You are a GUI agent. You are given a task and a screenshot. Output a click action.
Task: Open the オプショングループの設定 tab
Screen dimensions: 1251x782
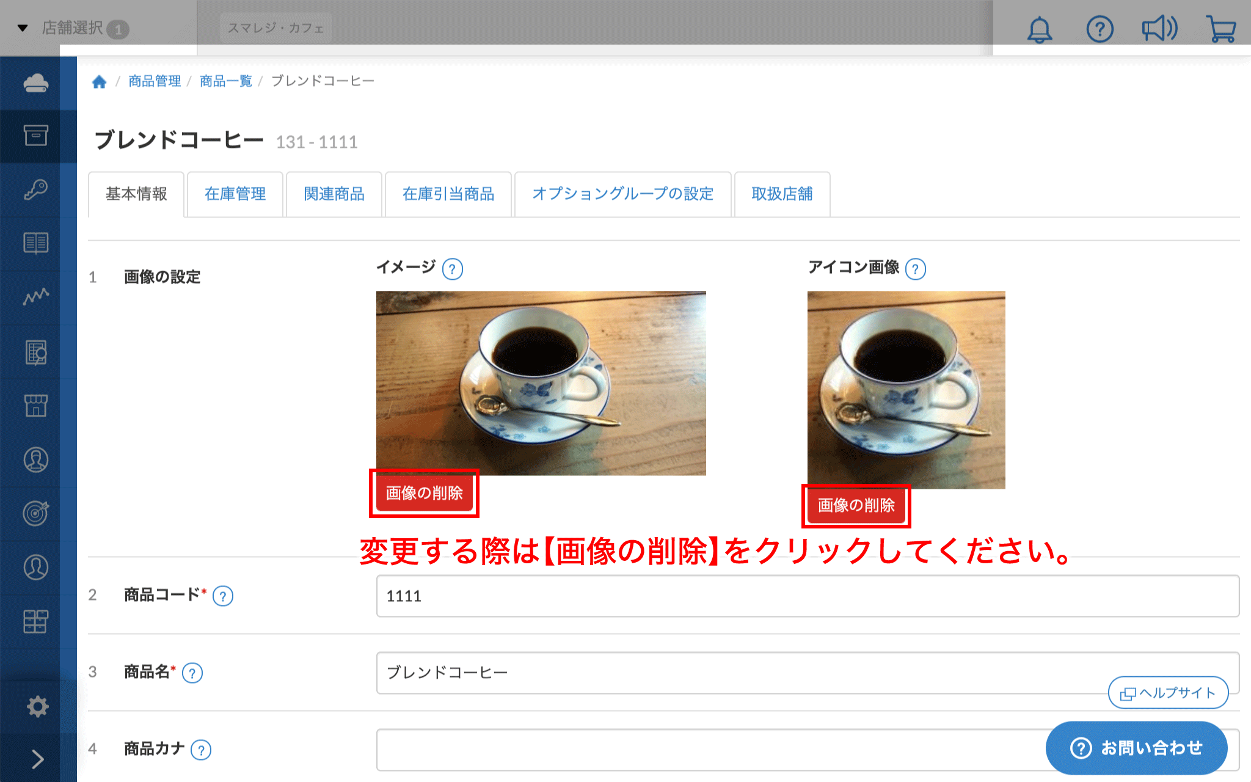[622, 194]
